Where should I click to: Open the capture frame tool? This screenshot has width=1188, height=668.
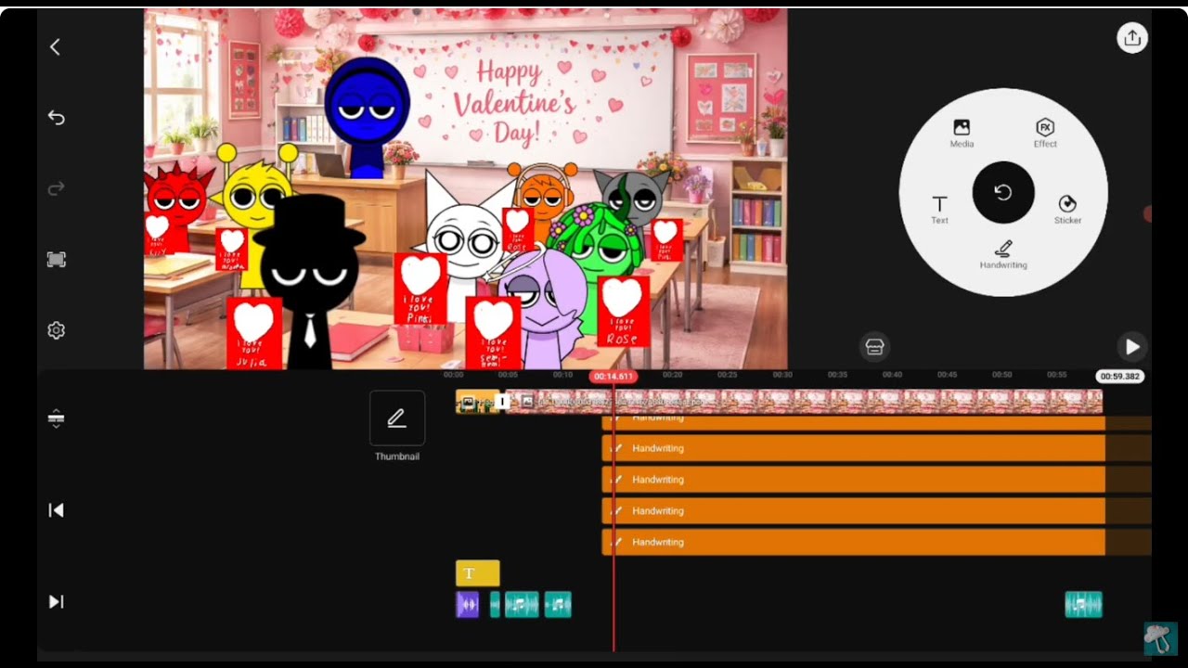(x=56, y=260)
